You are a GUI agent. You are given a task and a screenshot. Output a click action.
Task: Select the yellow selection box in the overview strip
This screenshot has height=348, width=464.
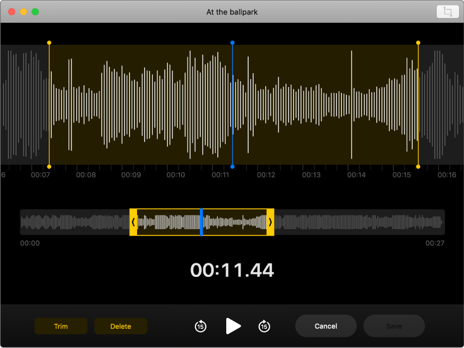click(x=202, y=222)
